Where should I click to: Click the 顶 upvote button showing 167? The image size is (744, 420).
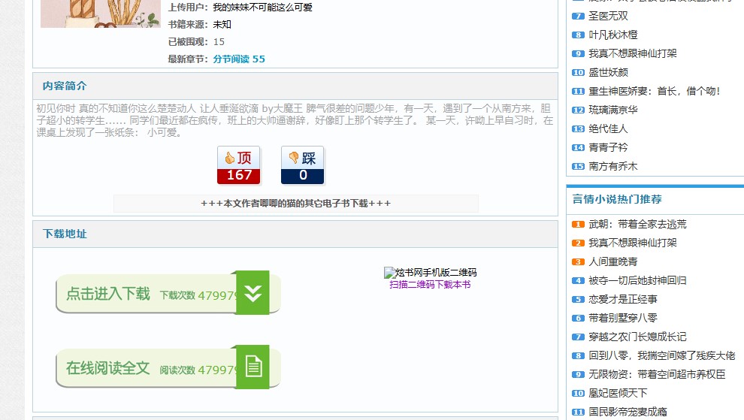(x=239, y=165)
